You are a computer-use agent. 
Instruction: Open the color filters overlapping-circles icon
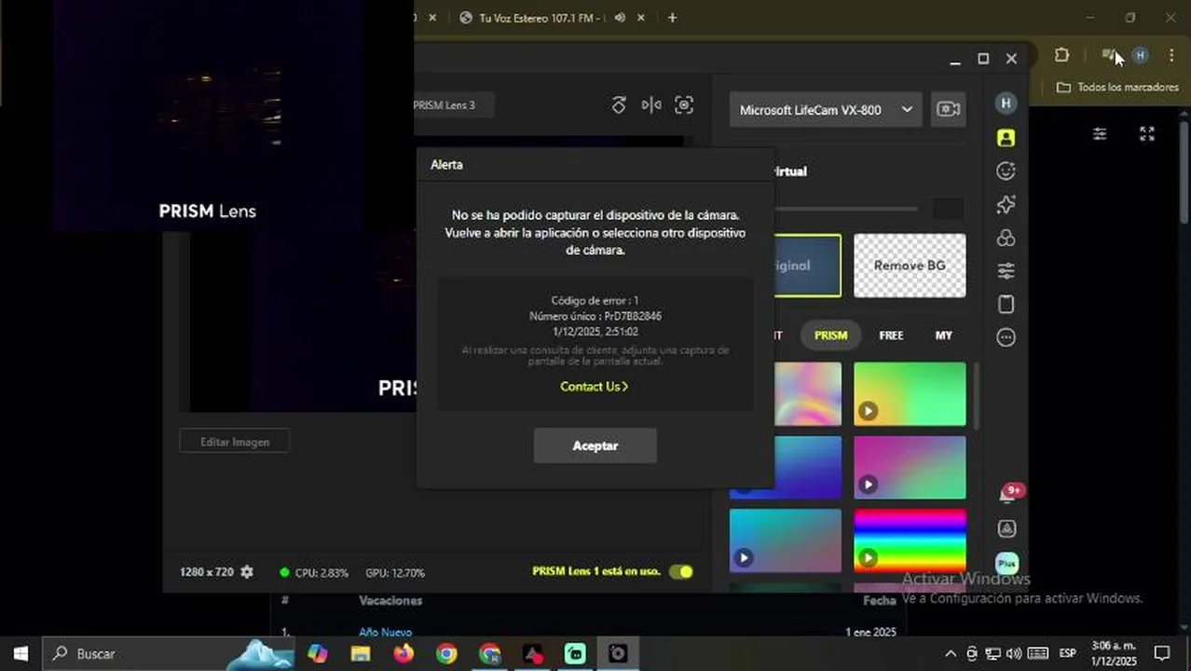point(1006,238)
